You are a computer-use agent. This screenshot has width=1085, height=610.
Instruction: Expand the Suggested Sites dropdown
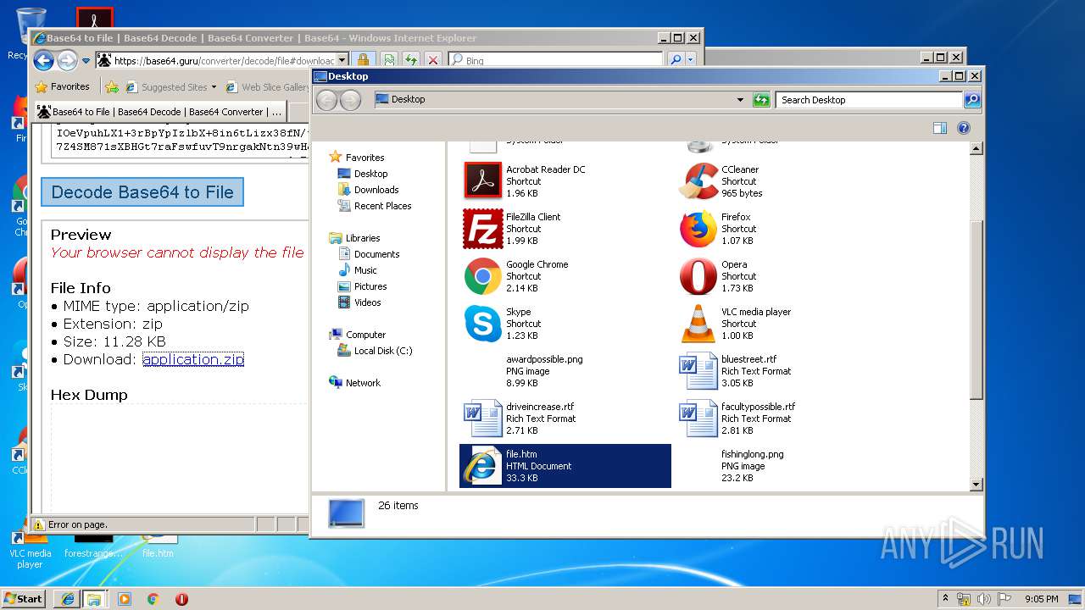click(214, 86)
